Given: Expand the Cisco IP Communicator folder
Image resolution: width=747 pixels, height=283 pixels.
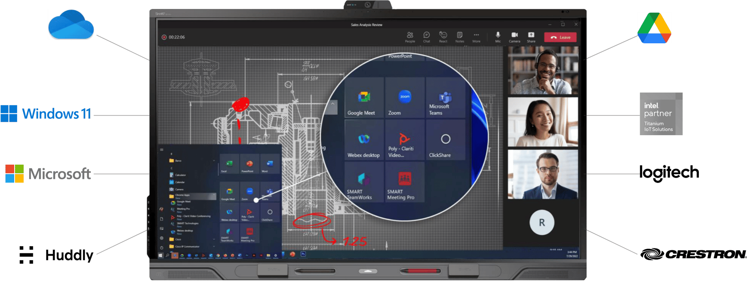Looking at the screenshot, I should (x=192, y=246).
